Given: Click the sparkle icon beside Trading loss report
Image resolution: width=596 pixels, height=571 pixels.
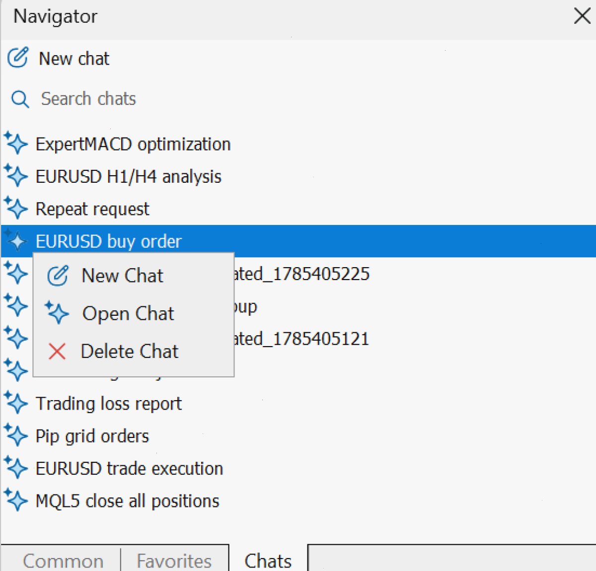Looking at the screenshot, I should coord(16,403).
